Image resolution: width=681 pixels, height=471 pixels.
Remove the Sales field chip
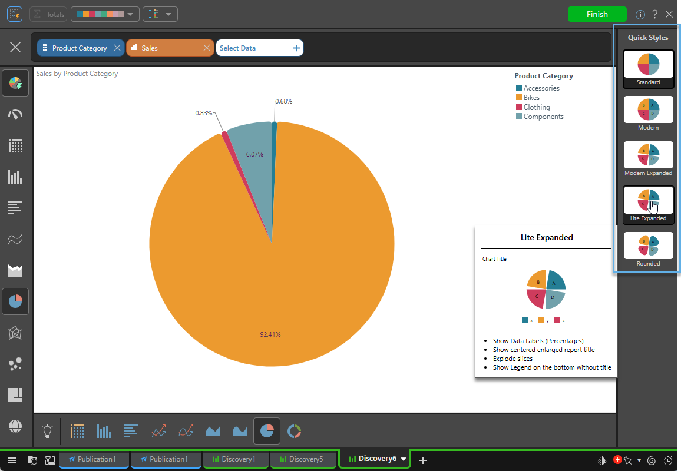[207, 47]
